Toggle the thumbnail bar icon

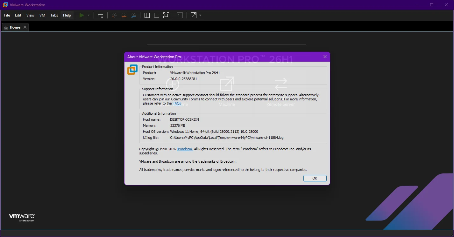(x=157, y=15)
